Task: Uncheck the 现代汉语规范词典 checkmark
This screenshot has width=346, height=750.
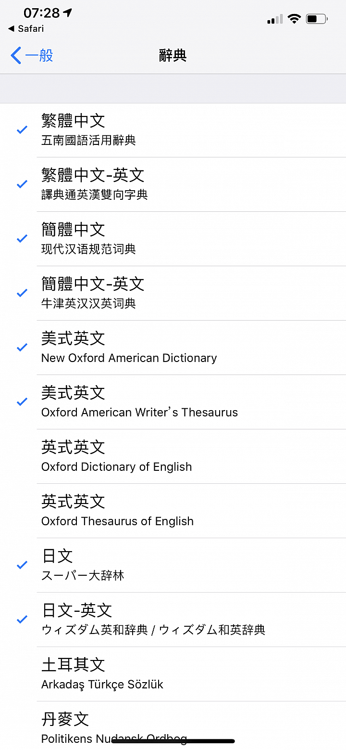Action: 22,239
